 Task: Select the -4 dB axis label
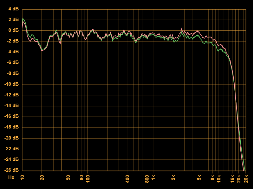pyautogui.click(x=13, y=52)
